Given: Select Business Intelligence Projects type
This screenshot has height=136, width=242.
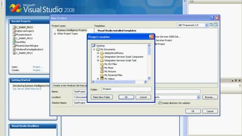Looking at the screenshot, I should tap(72, 30).
